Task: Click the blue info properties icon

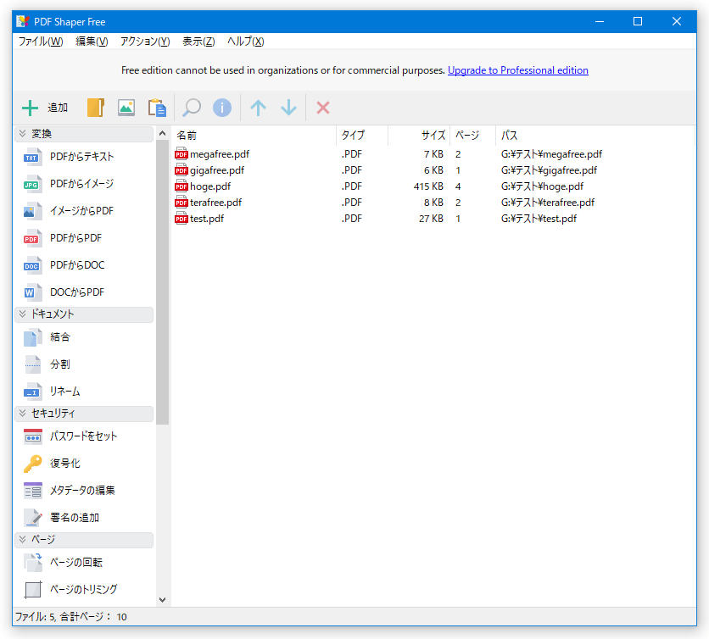Action: pyautogui.click(x=222, y=108)
